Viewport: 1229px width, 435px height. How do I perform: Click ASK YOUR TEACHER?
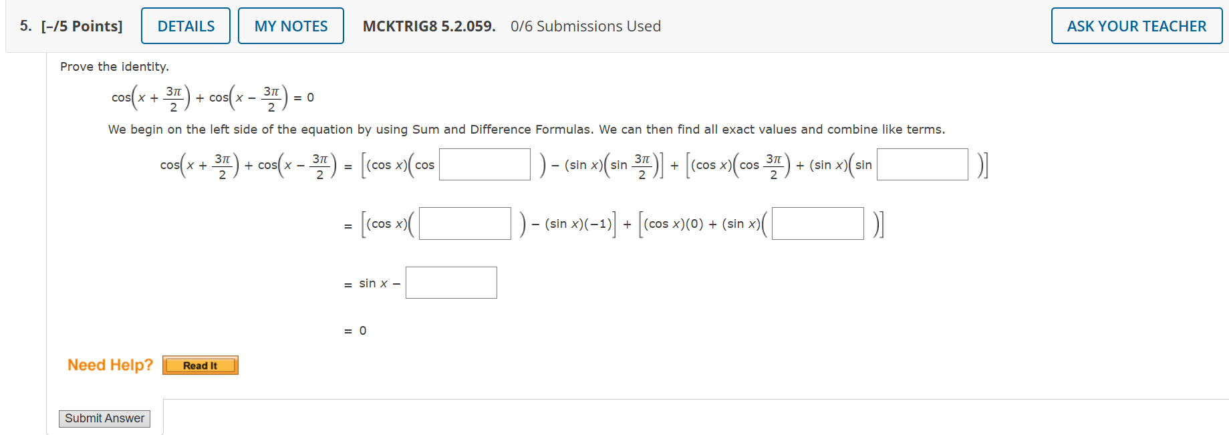coord(1135,26)
